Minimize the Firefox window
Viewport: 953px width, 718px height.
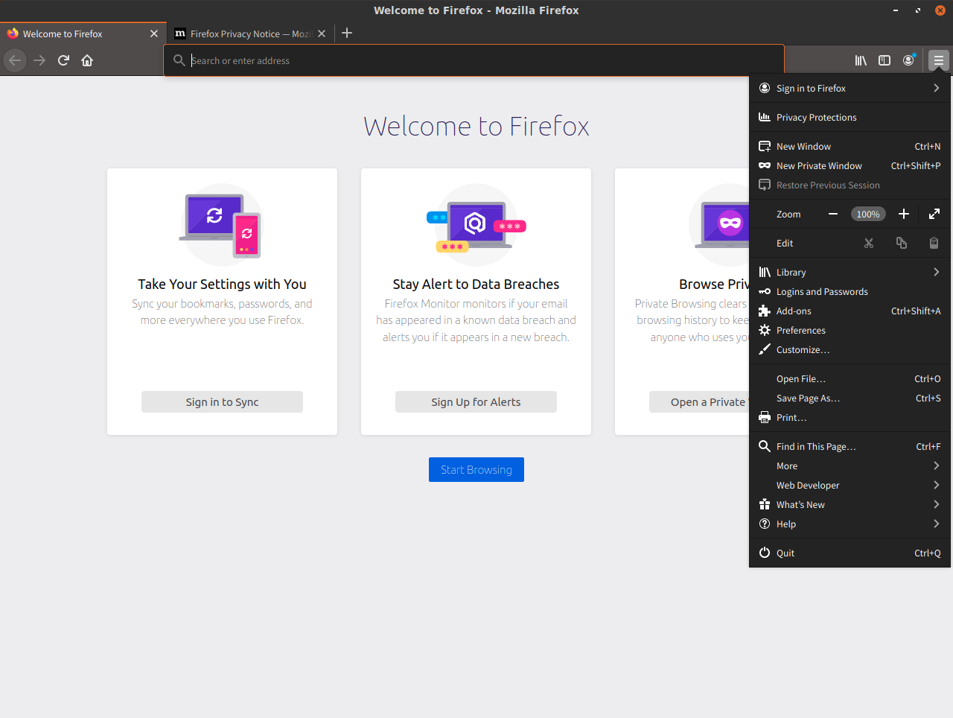click(x=896, y=10)
